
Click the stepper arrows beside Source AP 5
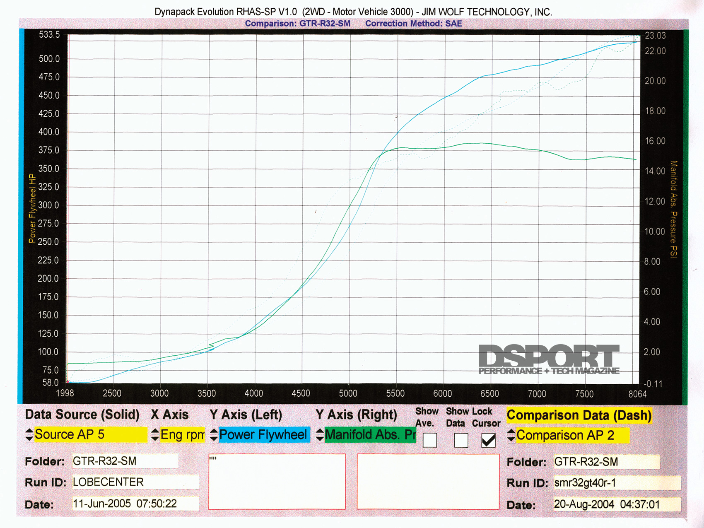click(x=29, y=434)
